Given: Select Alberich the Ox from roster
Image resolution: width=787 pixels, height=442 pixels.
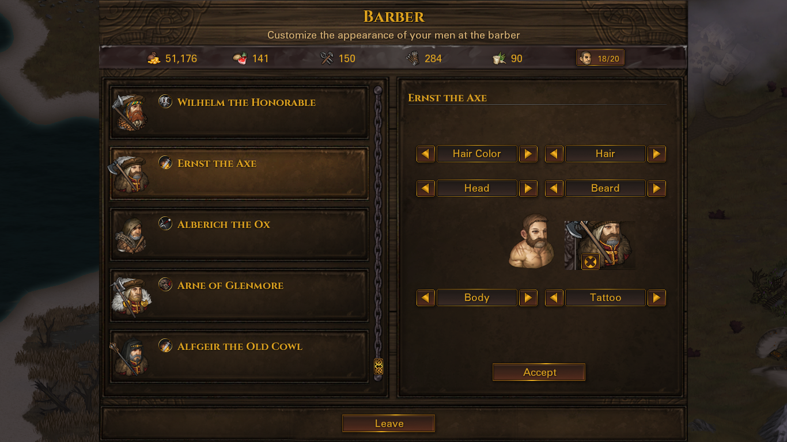Looking at the screenshot, I should 239,234.
